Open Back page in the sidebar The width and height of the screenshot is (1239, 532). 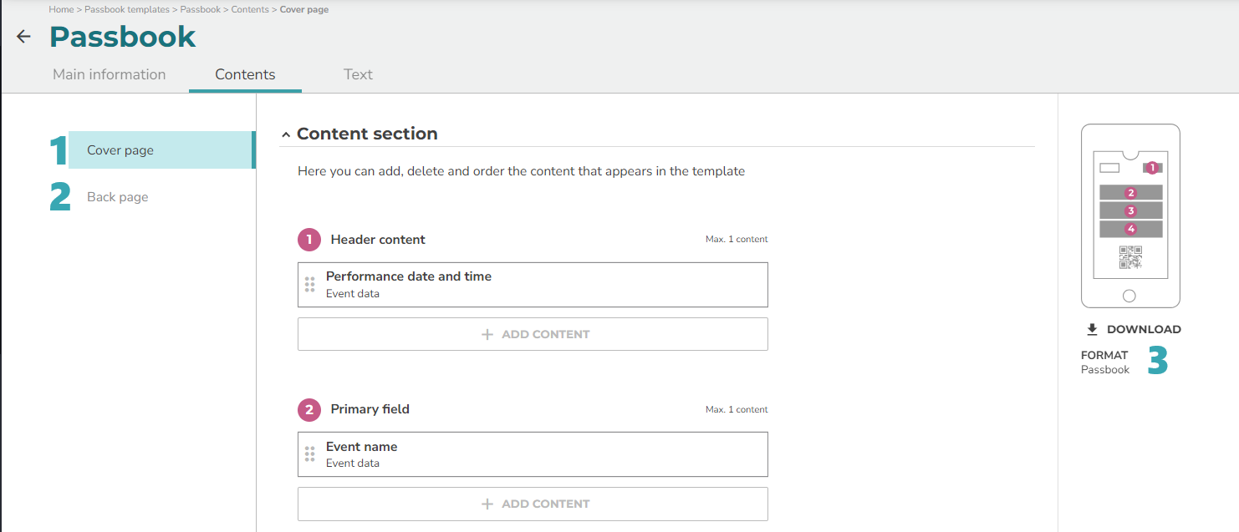[x=118, y=197]
